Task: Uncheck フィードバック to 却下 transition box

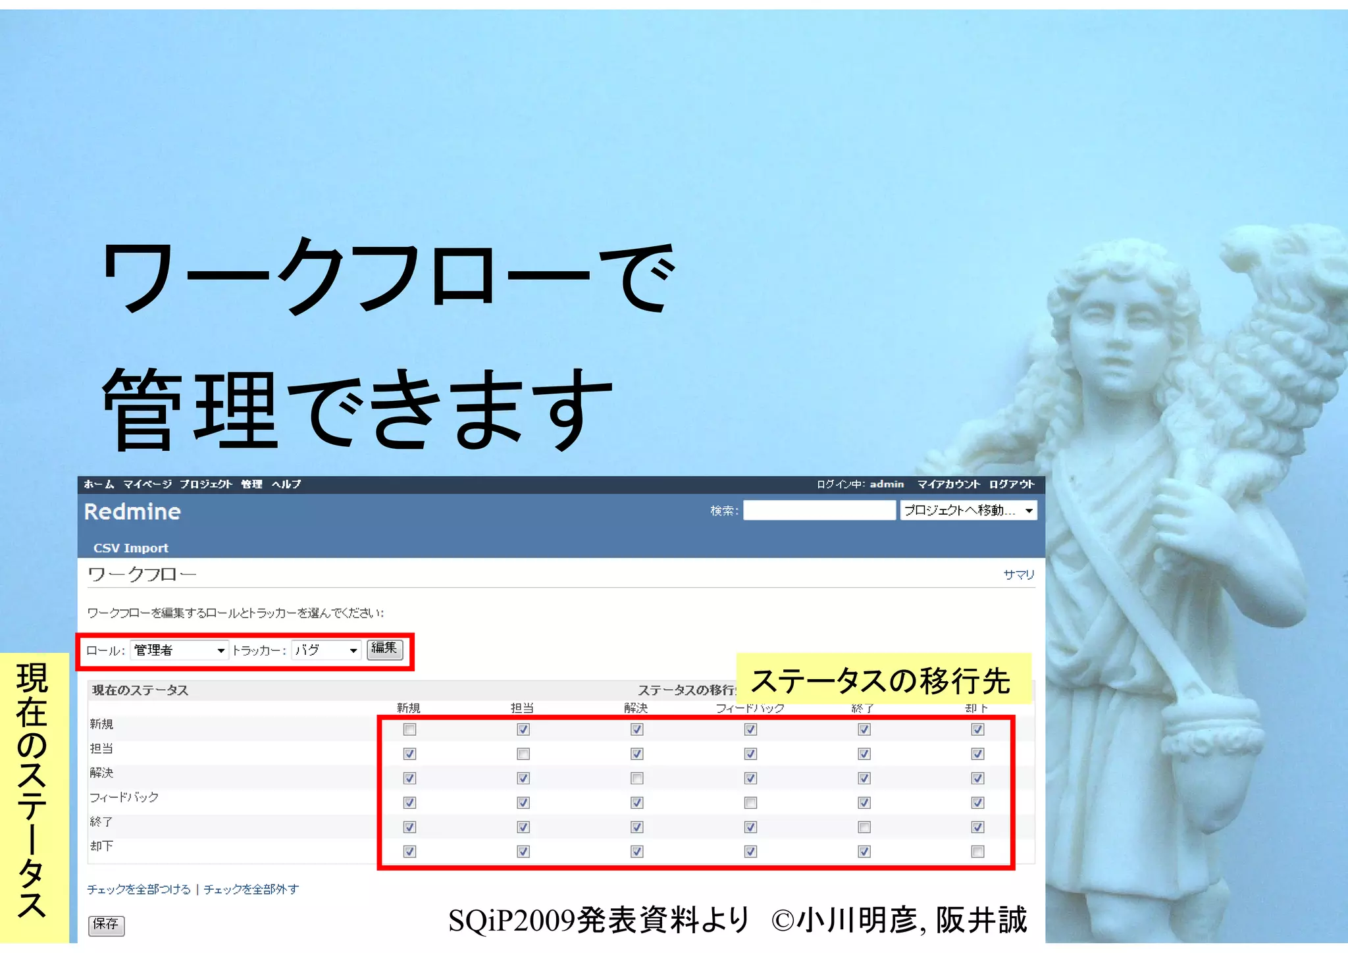Action: pos(977,802)
